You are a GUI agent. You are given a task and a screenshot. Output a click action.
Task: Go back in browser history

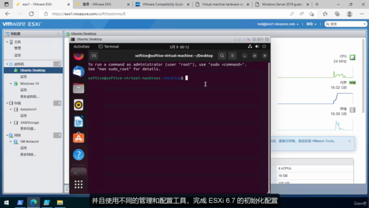point(7,14)
